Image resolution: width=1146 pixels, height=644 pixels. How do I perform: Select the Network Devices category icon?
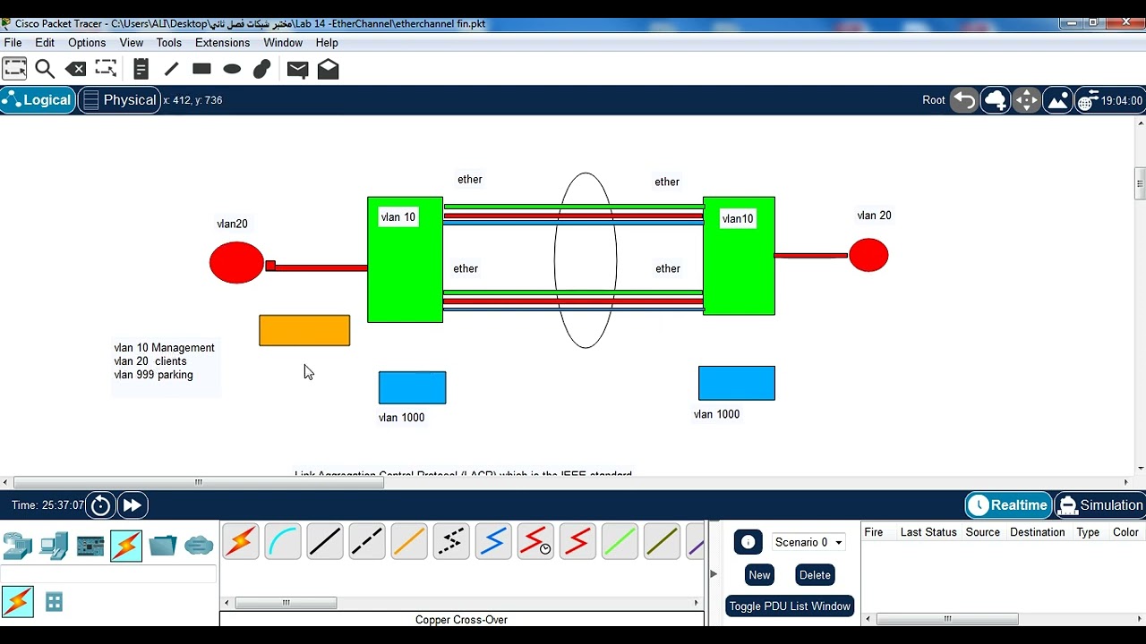pos(17,545)
